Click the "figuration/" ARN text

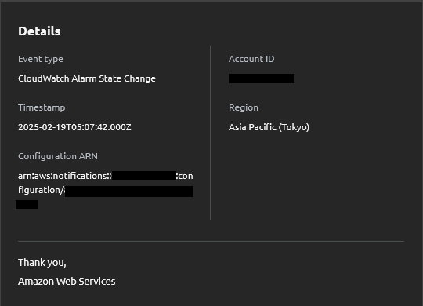click(x=41, y=190)
